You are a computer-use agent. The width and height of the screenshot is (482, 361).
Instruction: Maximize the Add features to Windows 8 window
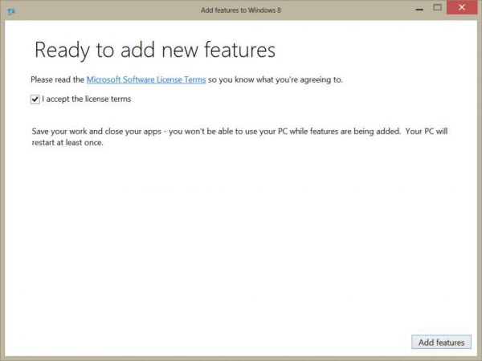437,8
